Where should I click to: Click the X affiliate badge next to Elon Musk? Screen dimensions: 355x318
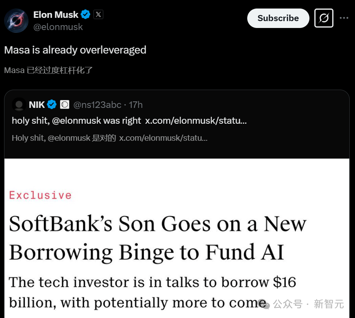point(98,15)
